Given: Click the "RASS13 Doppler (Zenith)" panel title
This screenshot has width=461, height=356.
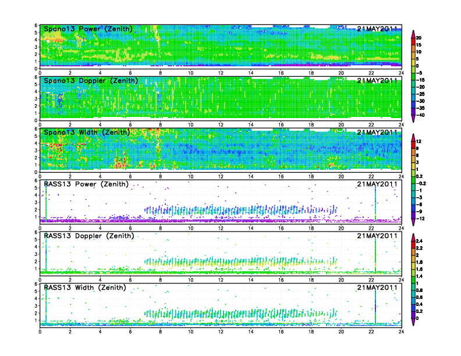Looking at the screenshot, I should click(89, 236).
